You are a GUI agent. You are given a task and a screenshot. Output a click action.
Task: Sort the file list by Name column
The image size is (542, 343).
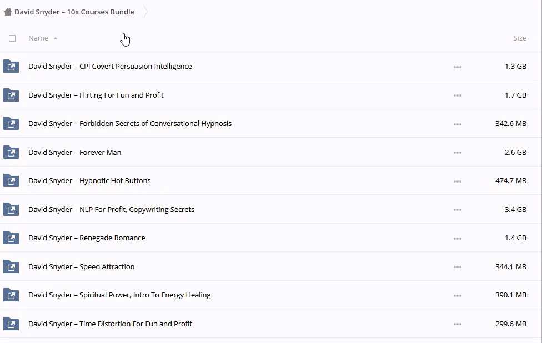[38, 38]
